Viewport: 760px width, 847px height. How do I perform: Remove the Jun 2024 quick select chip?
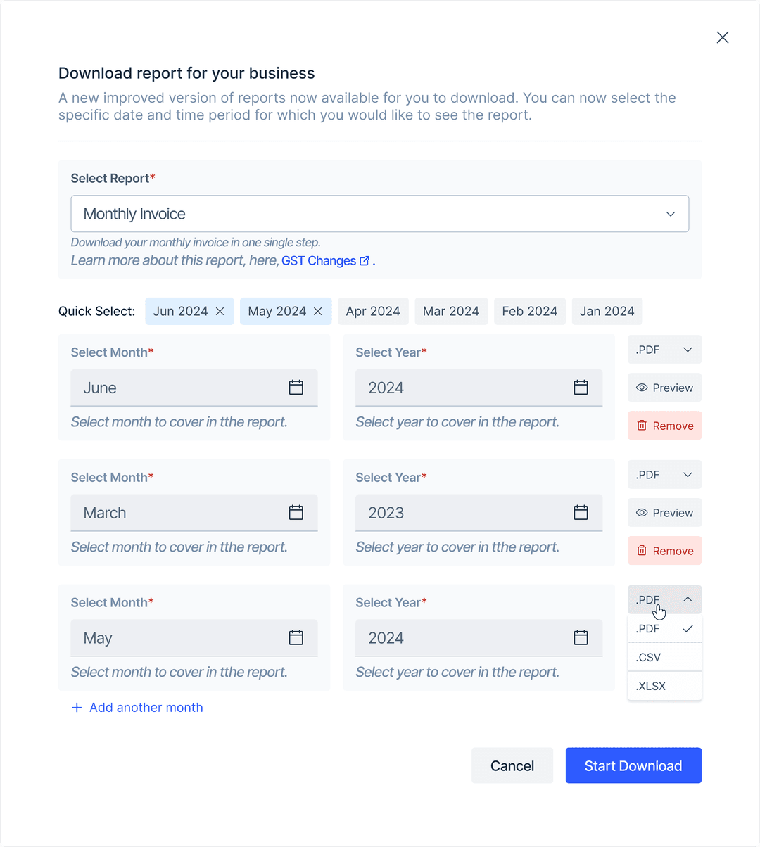point(220,312)
